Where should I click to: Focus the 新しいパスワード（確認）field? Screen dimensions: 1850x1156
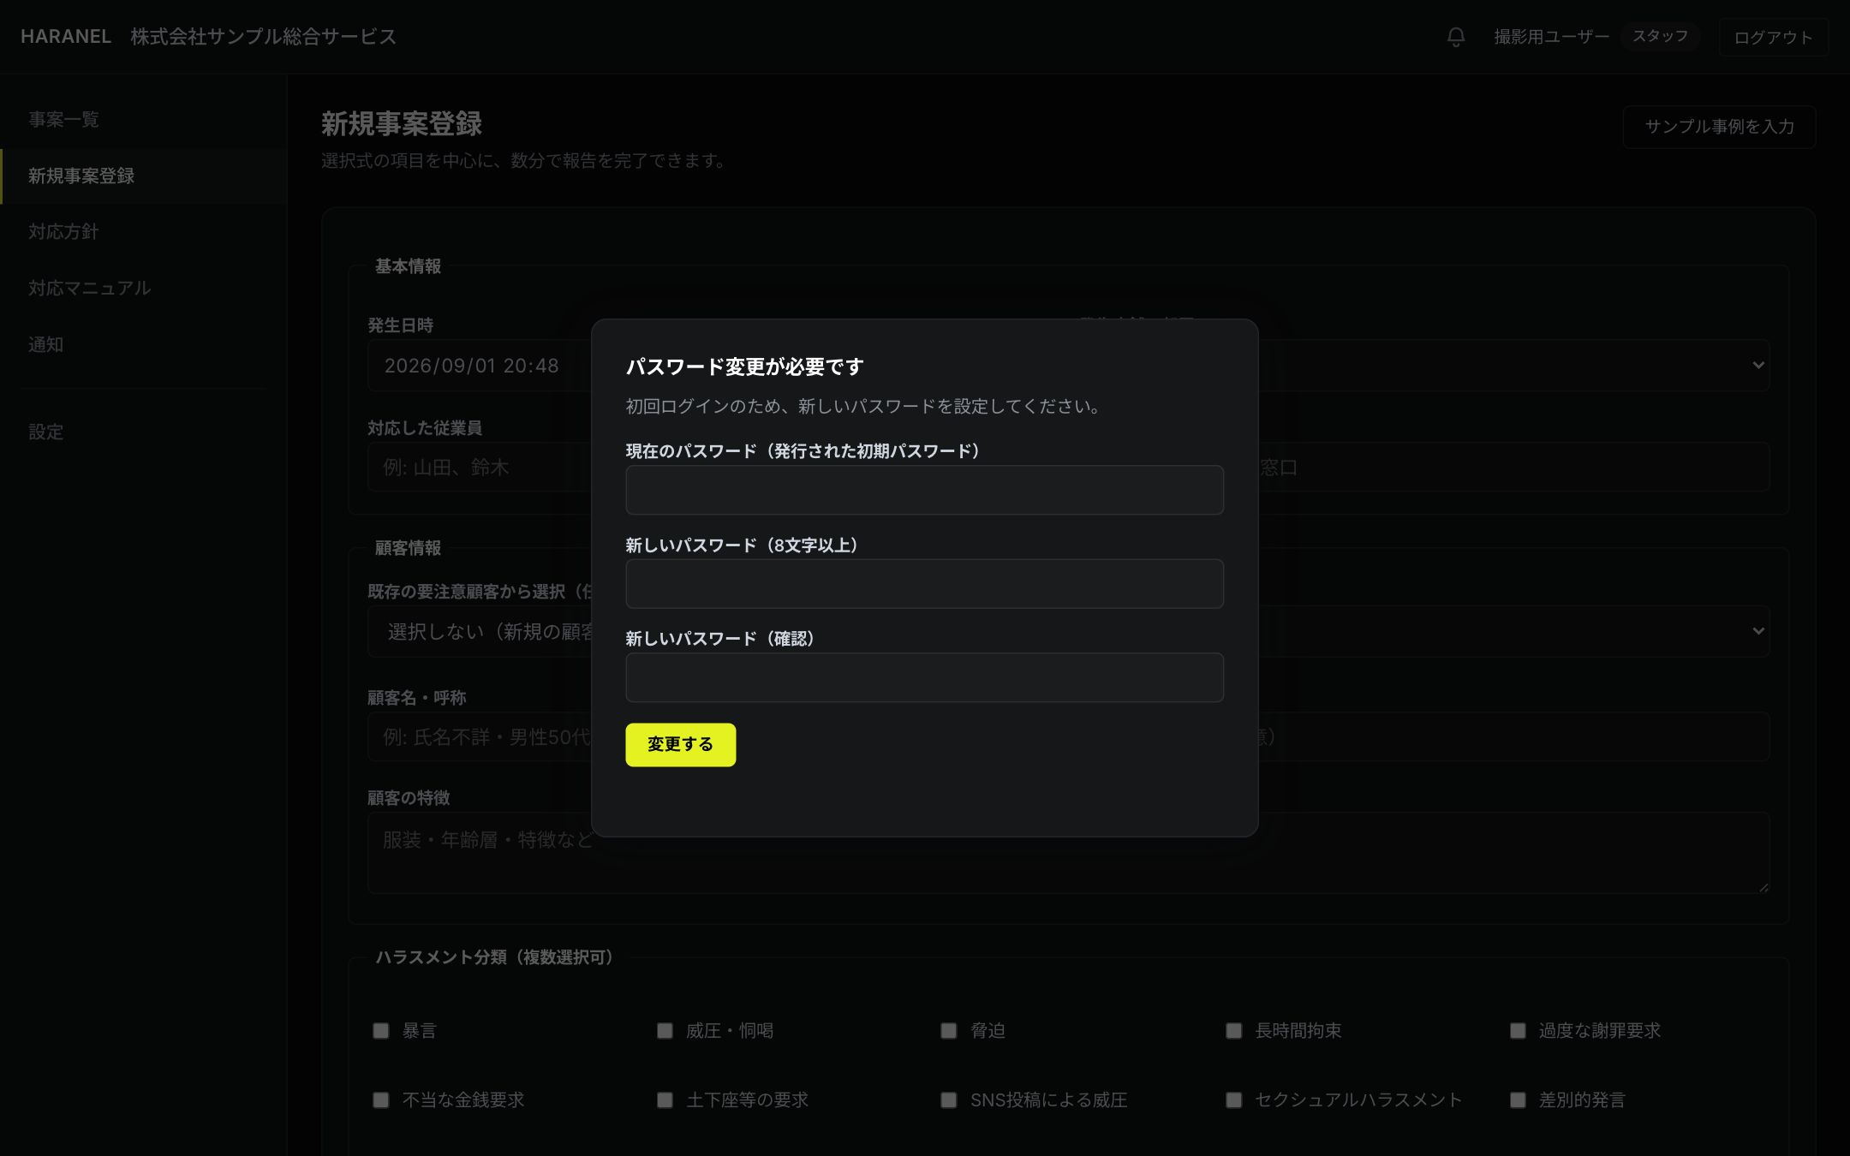point(924,677)
